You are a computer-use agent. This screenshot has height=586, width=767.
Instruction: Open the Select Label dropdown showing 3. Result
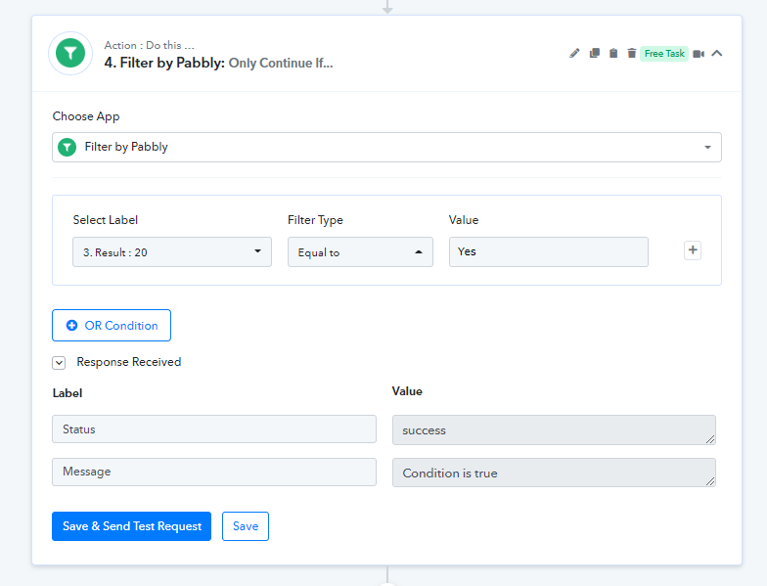click(x=172, y=252)
